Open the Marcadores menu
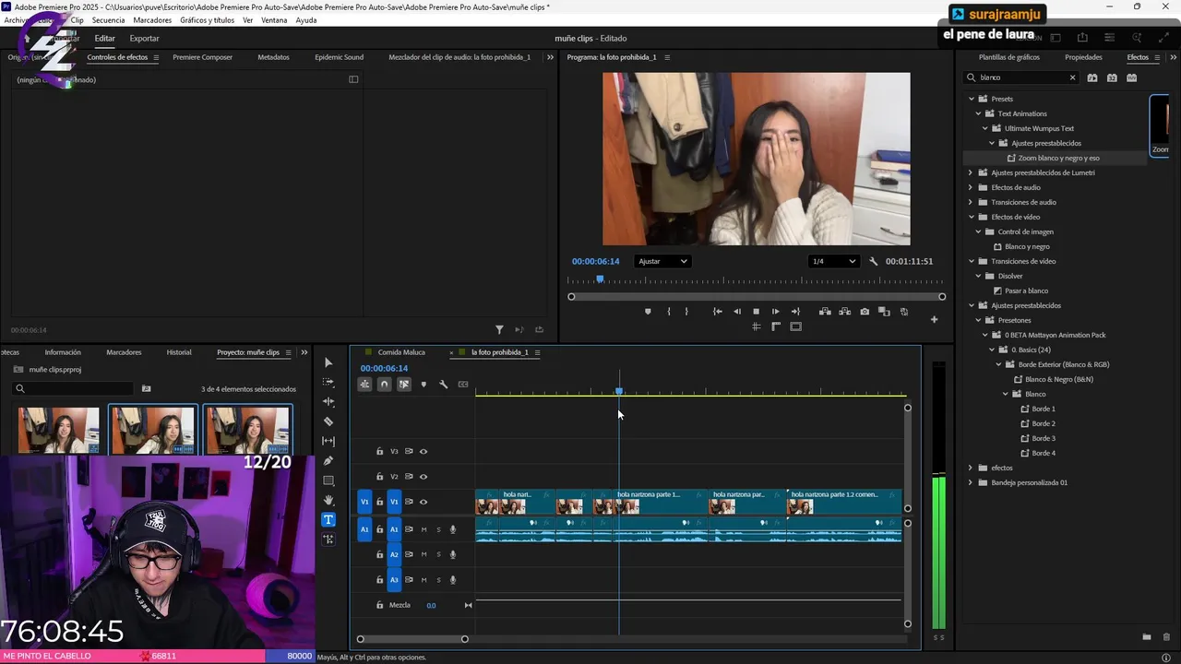The width and height of the screenshot is (1181, 664). pyautogui.click(x=152, y=20)
